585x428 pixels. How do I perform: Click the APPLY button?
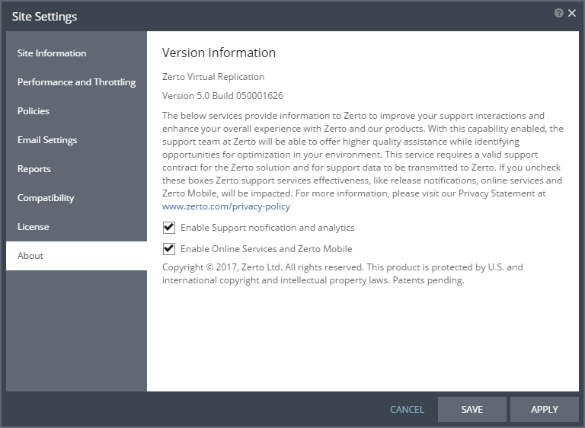[x=545, y=410]
